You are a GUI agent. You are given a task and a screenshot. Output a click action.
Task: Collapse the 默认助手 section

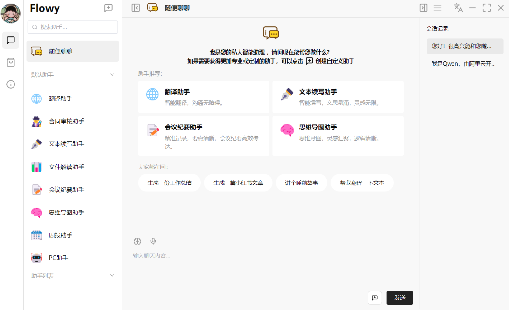[x=112, y=75]
